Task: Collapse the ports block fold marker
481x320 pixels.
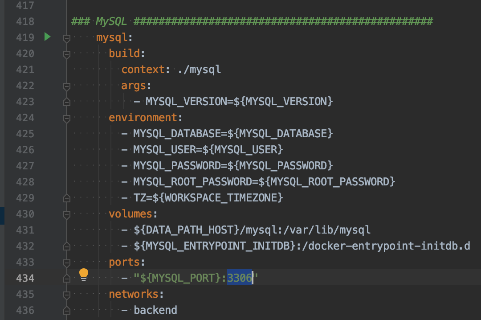Action: point(66,263)
